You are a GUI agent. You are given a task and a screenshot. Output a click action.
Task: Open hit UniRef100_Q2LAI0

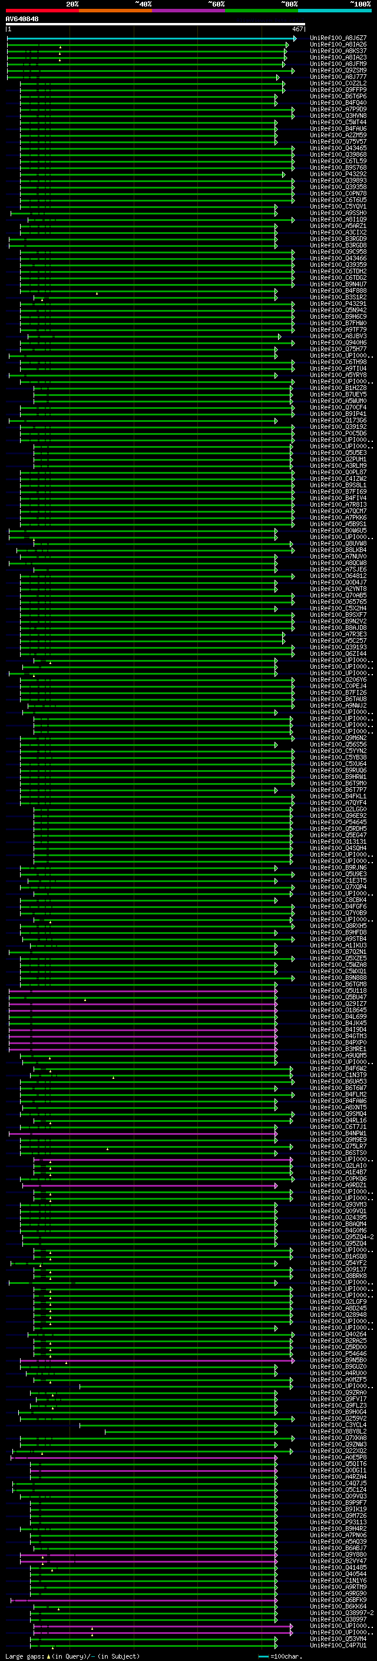[x=338, y=1166]
